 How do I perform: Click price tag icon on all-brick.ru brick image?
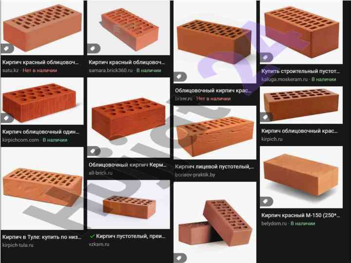(x=93, y=151)
